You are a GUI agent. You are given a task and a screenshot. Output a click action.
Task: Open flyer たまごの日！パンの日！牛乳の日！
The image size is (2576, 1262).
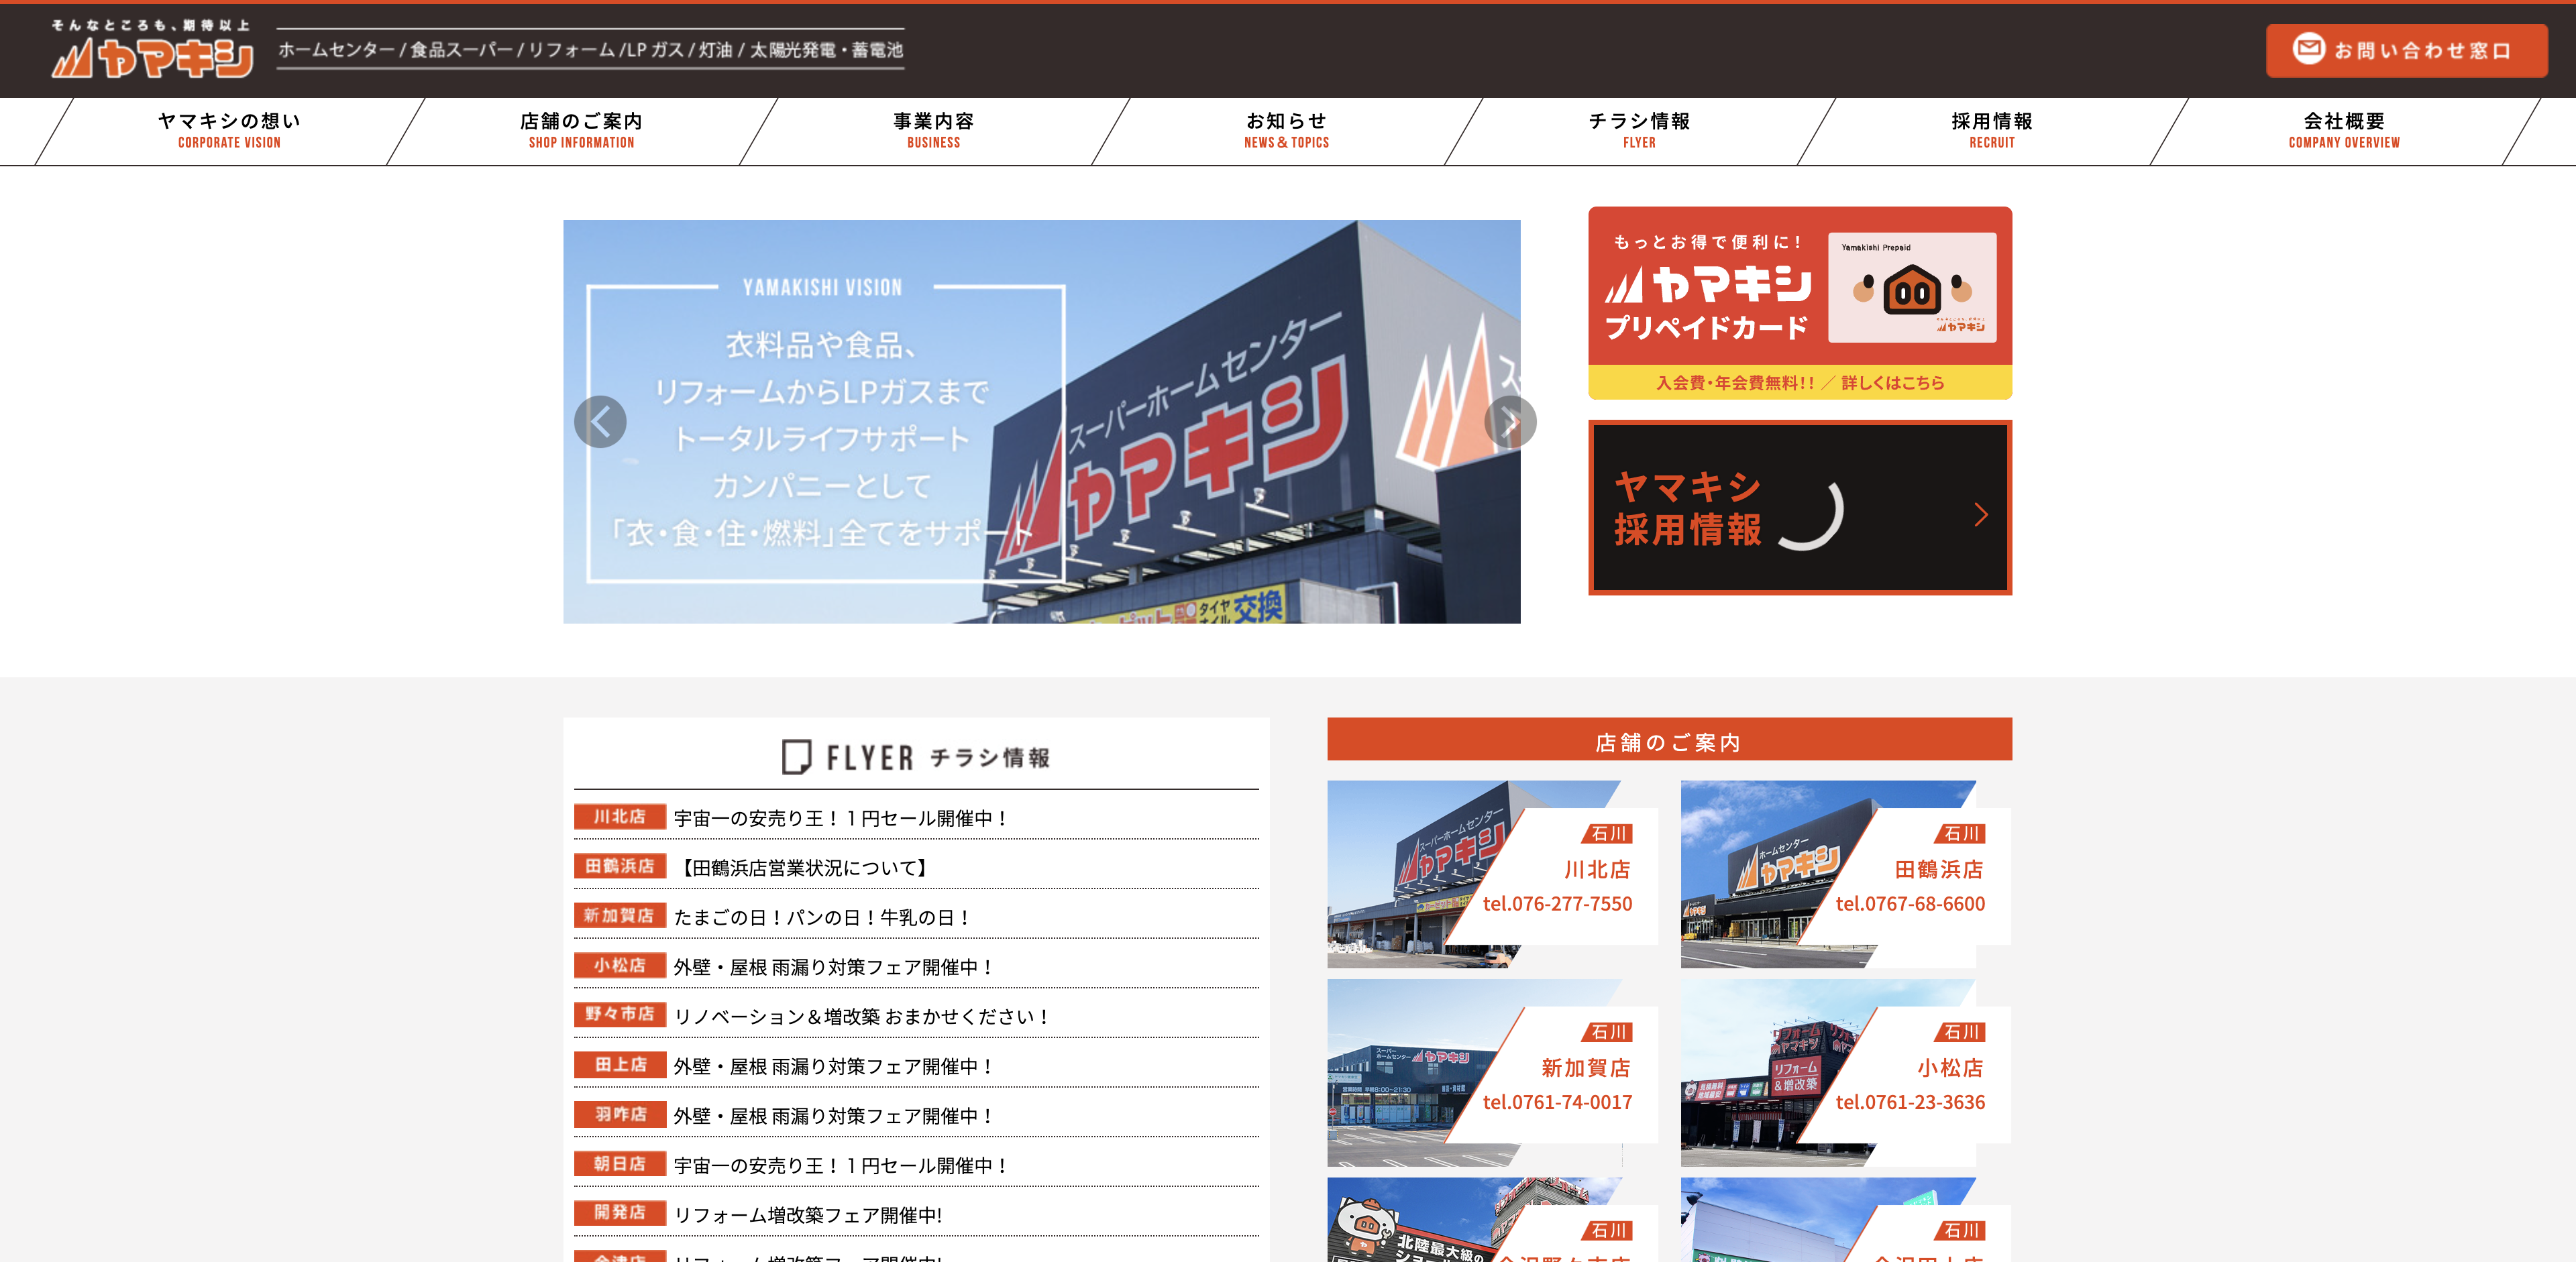[822, 917]
